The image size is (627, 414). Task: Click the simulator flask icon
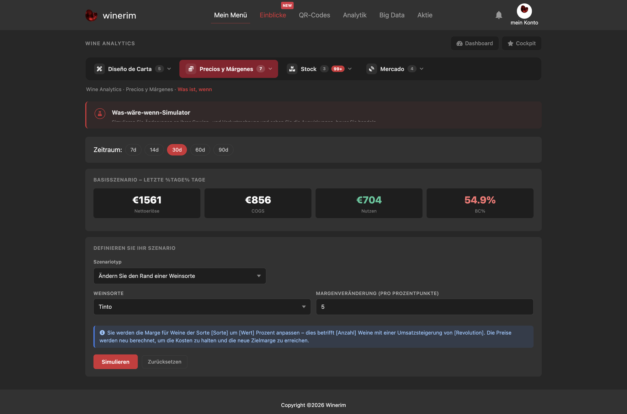[100, 113]
